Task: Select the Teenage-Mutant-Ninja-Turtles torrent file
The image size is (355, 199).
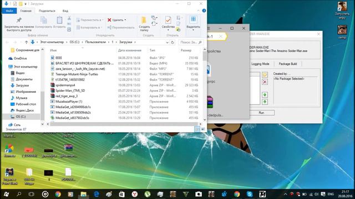Action: [77, 74]
